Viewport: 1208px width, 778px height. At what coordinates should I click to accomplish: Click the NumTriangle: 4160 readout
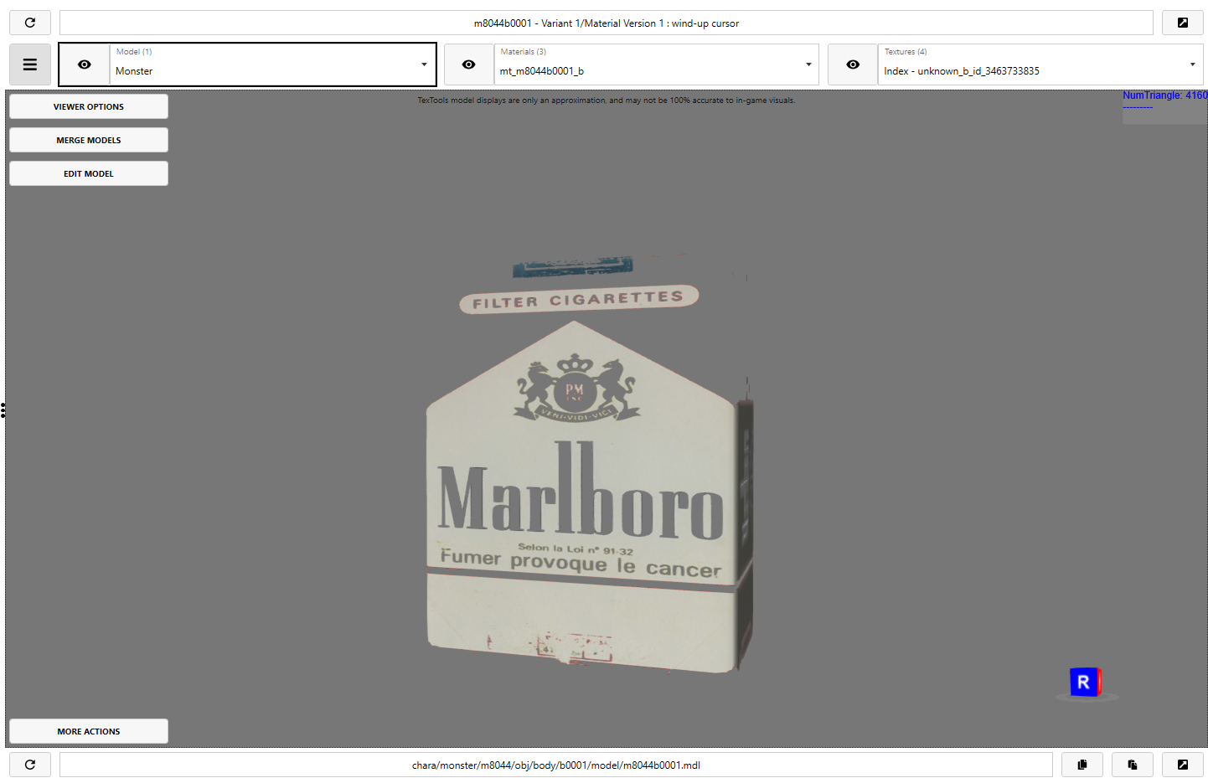pyautogui.click(x=1165, y=95)
